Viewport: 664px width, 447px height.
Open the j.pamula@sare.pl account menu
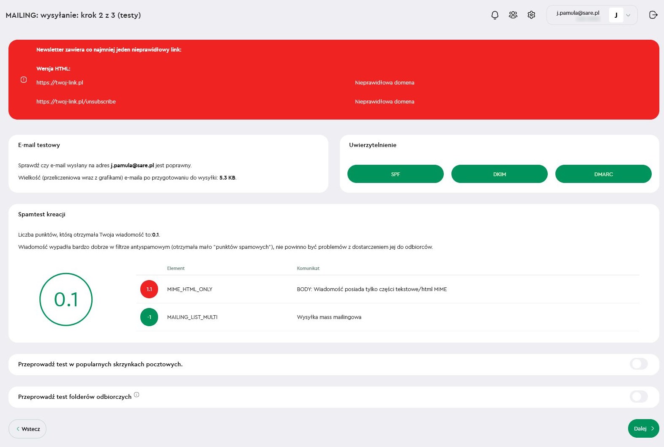[578, 14]
